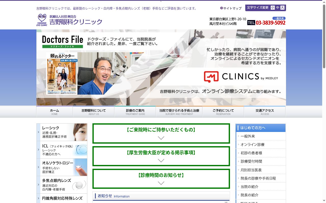Expand ご来院時にご持参いただくもの section
The width and height of the screenshot is (326, 203).
[161, 133]
